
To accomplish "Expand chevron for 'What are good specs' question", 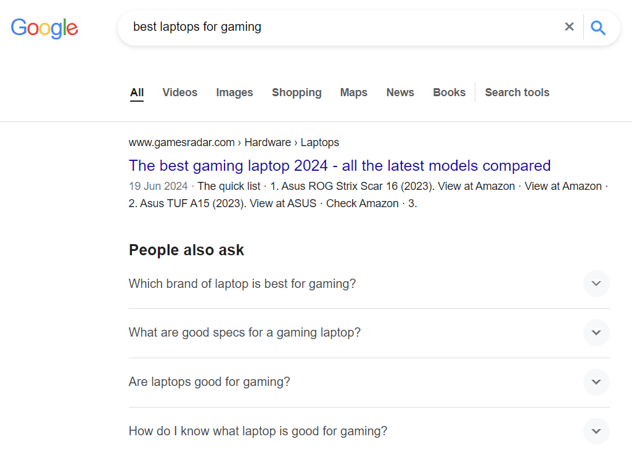I will click(596, 333).
